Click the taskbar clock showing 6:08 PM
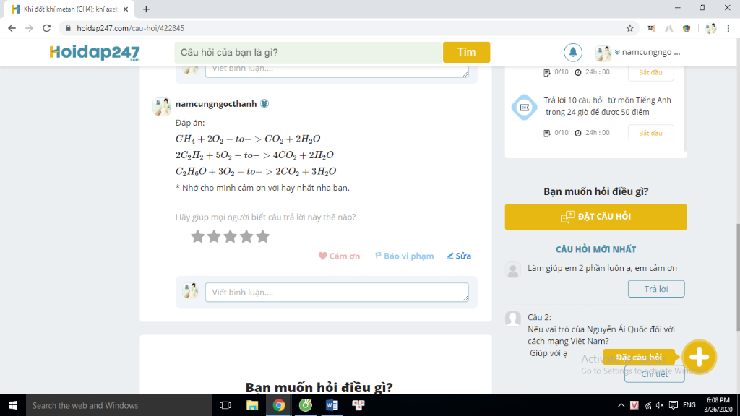This screenshot has height=416, width=740. pyautogui.click(x=718, y=405)
